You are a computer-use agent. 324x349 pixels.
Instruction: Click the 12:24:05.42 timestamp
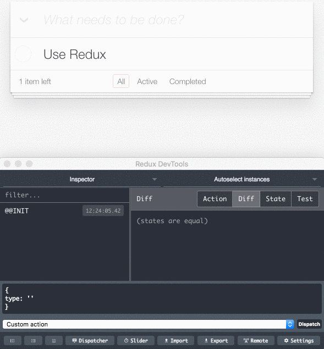tap(103, 210)
